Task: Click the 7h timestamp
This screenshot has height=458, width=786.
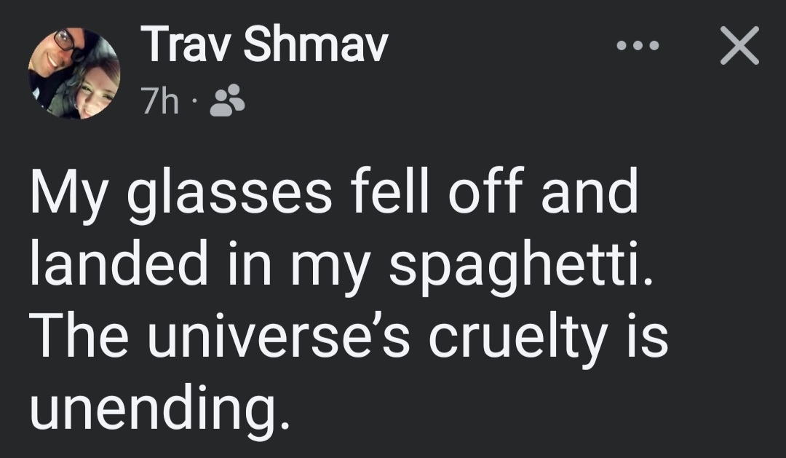Action: tap(160, 102)
